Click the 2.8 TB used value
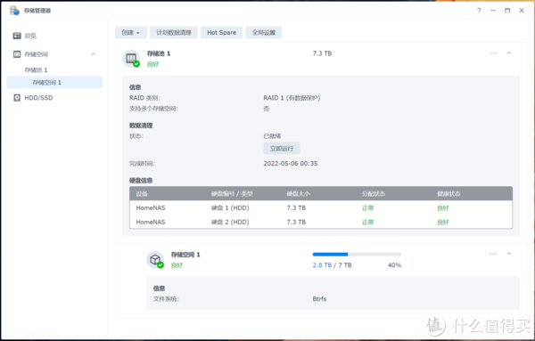Viewport: 535px width, 341px height. 322,265
